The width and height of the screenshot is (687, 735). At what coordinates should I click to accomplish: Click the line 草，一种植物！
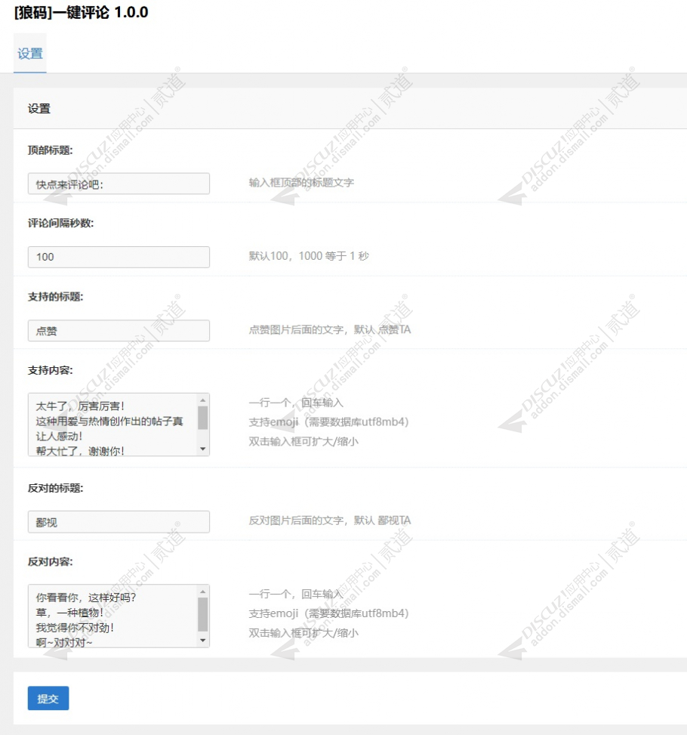69,612
